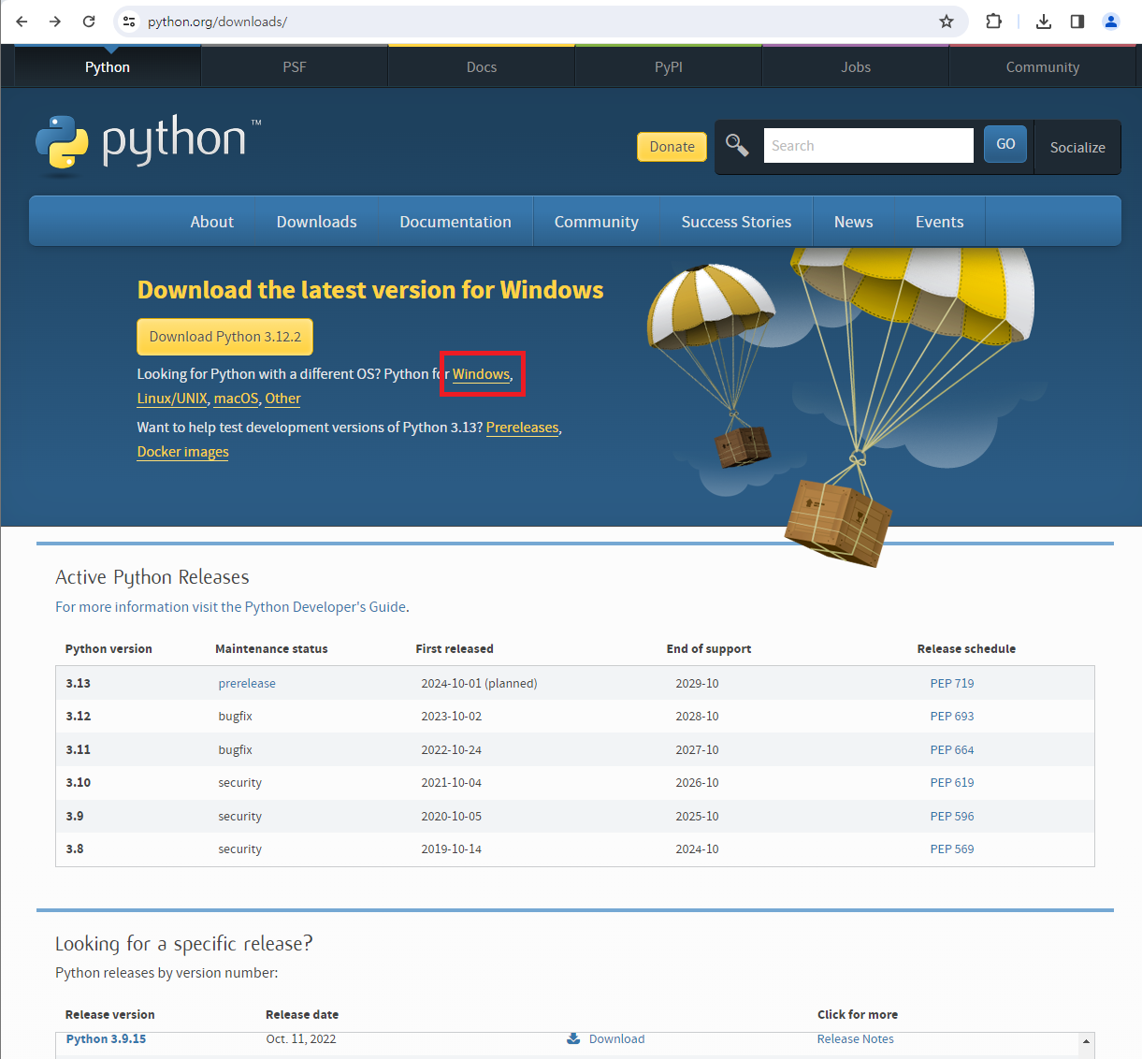
Task: Open the News navigation menu
Action: 854,222
